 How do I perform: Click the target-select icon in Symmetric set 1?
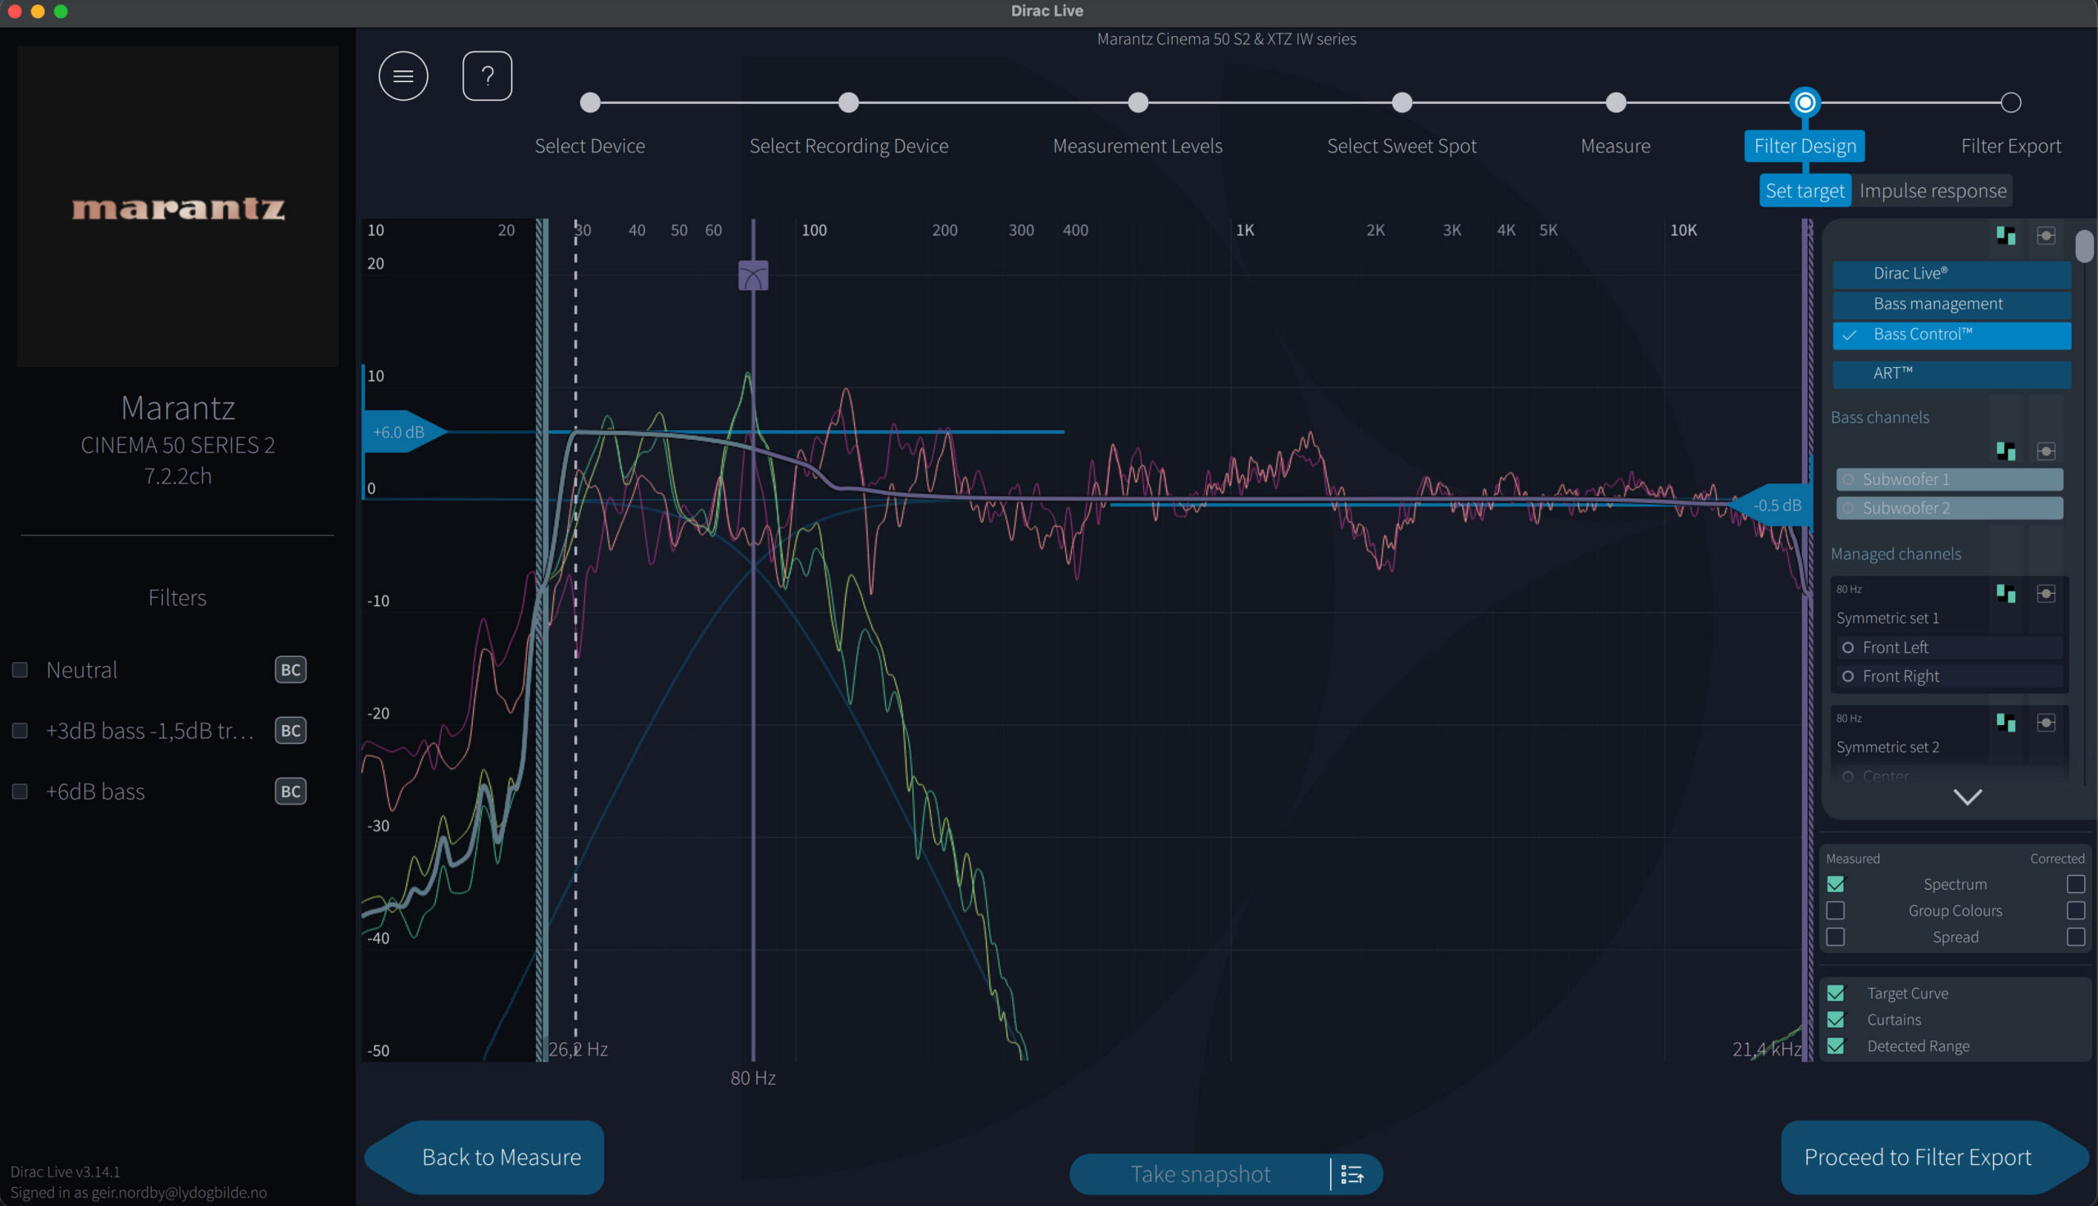click(2046, 594)
